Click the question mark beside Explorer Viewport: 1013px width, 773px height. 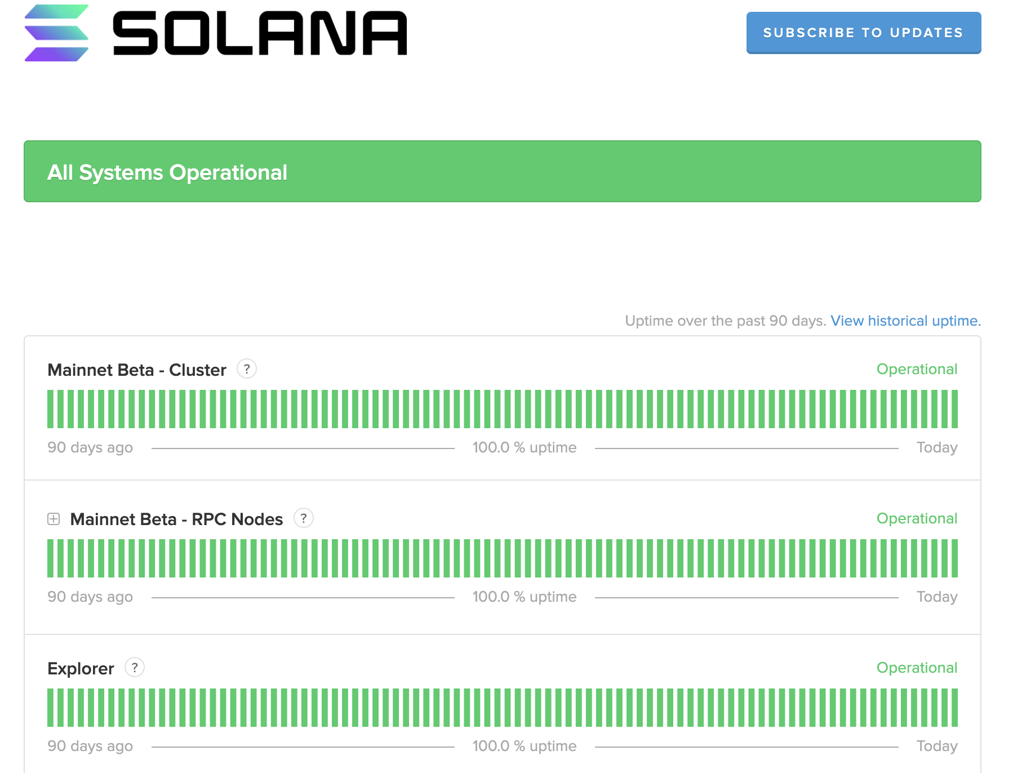tap(135, 668)
